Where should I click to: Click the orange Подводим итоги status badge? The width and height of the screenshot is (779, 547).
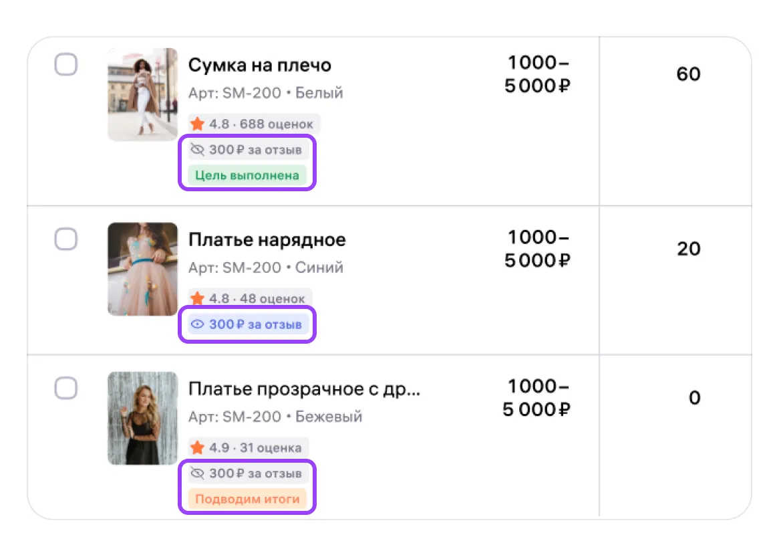tap(247, 499)
